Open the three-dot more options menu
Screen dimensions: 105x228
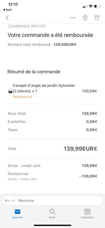click(73, 18)
